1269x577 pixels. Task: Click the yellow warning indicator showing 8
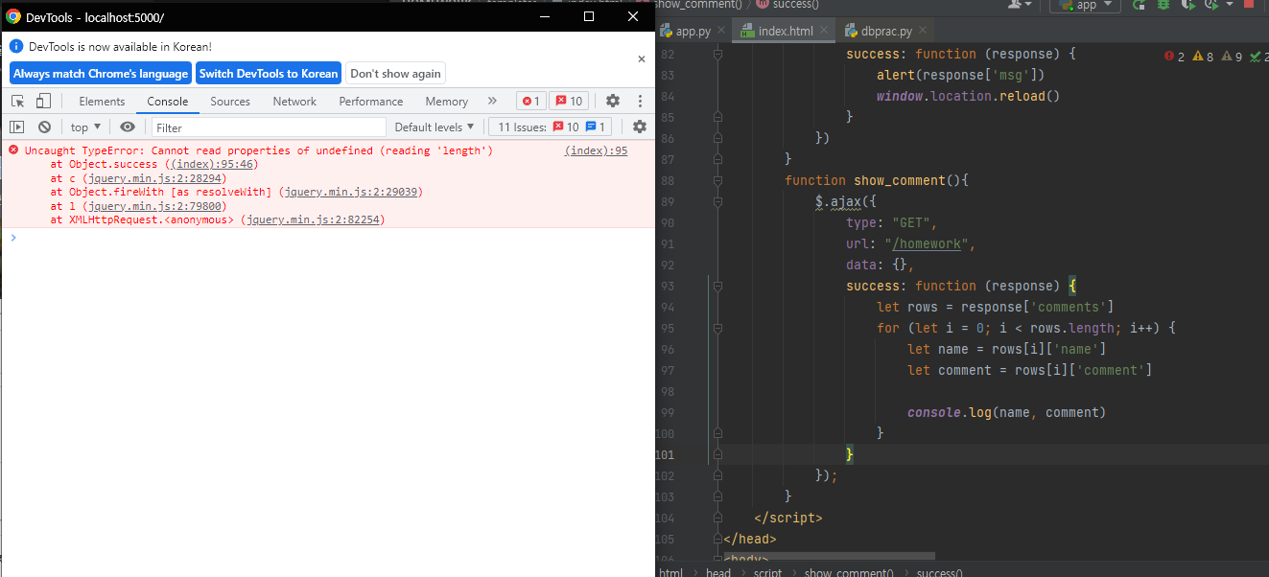coord(1203,57)
